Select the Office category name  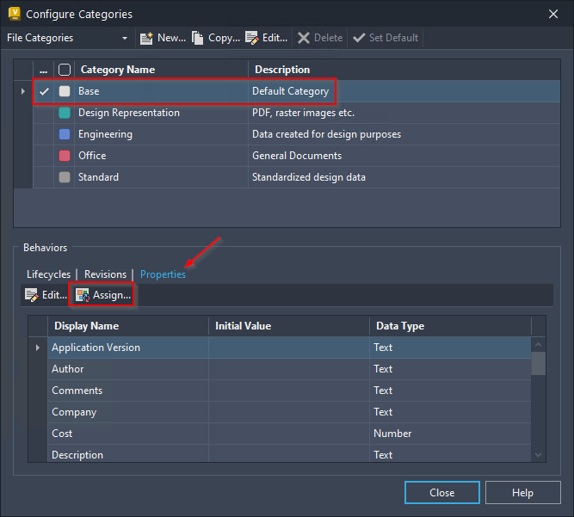[92, 156]
